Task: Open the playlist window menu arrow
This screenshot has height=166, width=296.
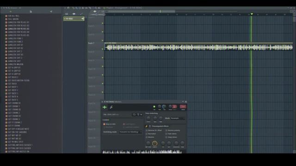Action: point(65,8)
